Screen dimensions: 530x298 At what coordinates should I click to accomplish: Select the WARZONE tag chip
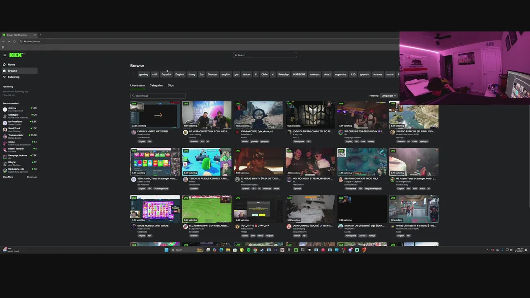coord(299,74)
